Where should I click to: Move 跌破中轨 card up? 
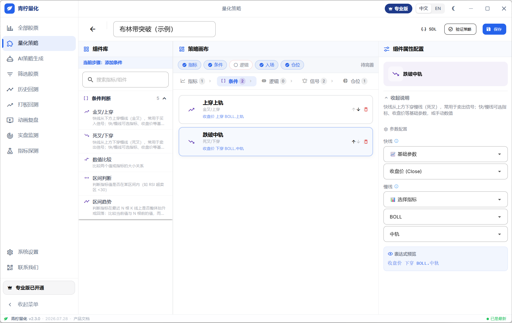click(354, 142)
